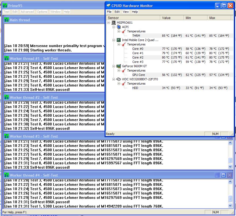This screenshot has height=216, width=236.
Task: Open the Prime95 Test menu
Action: (7, 12)
